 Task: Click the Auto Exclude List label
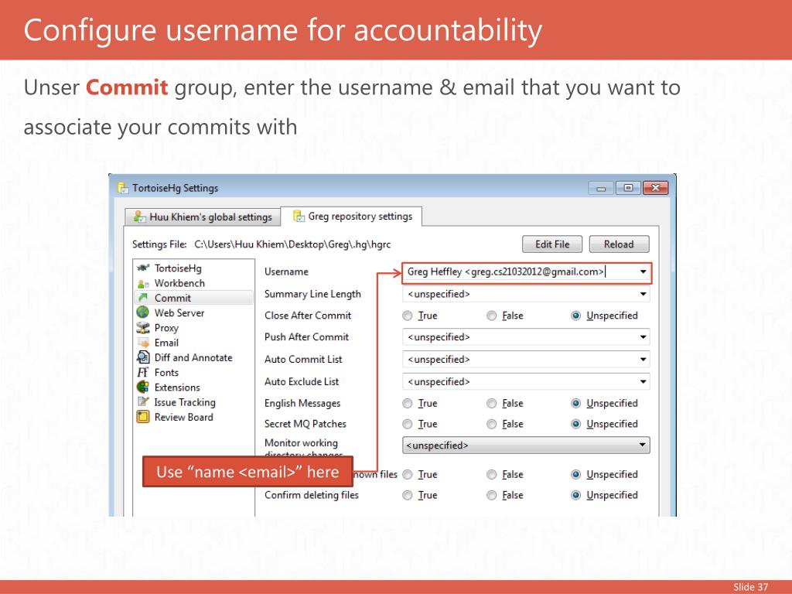point(302,382)
